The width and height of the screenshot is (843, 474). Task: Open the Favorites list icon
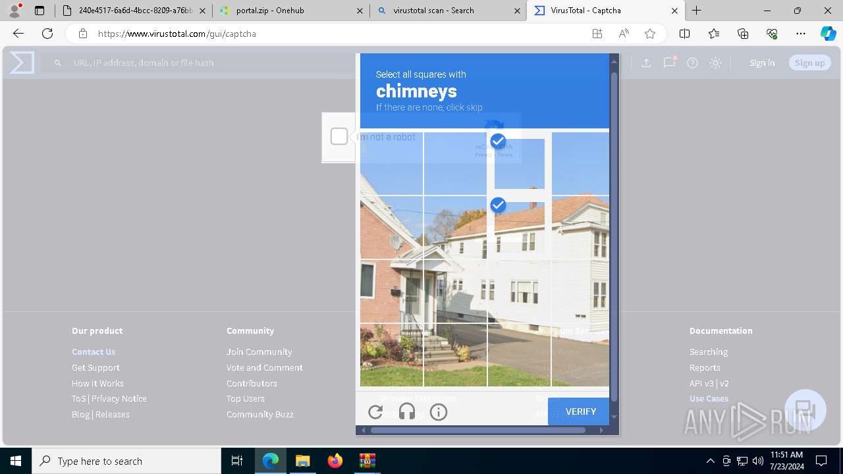coord(714,34)
